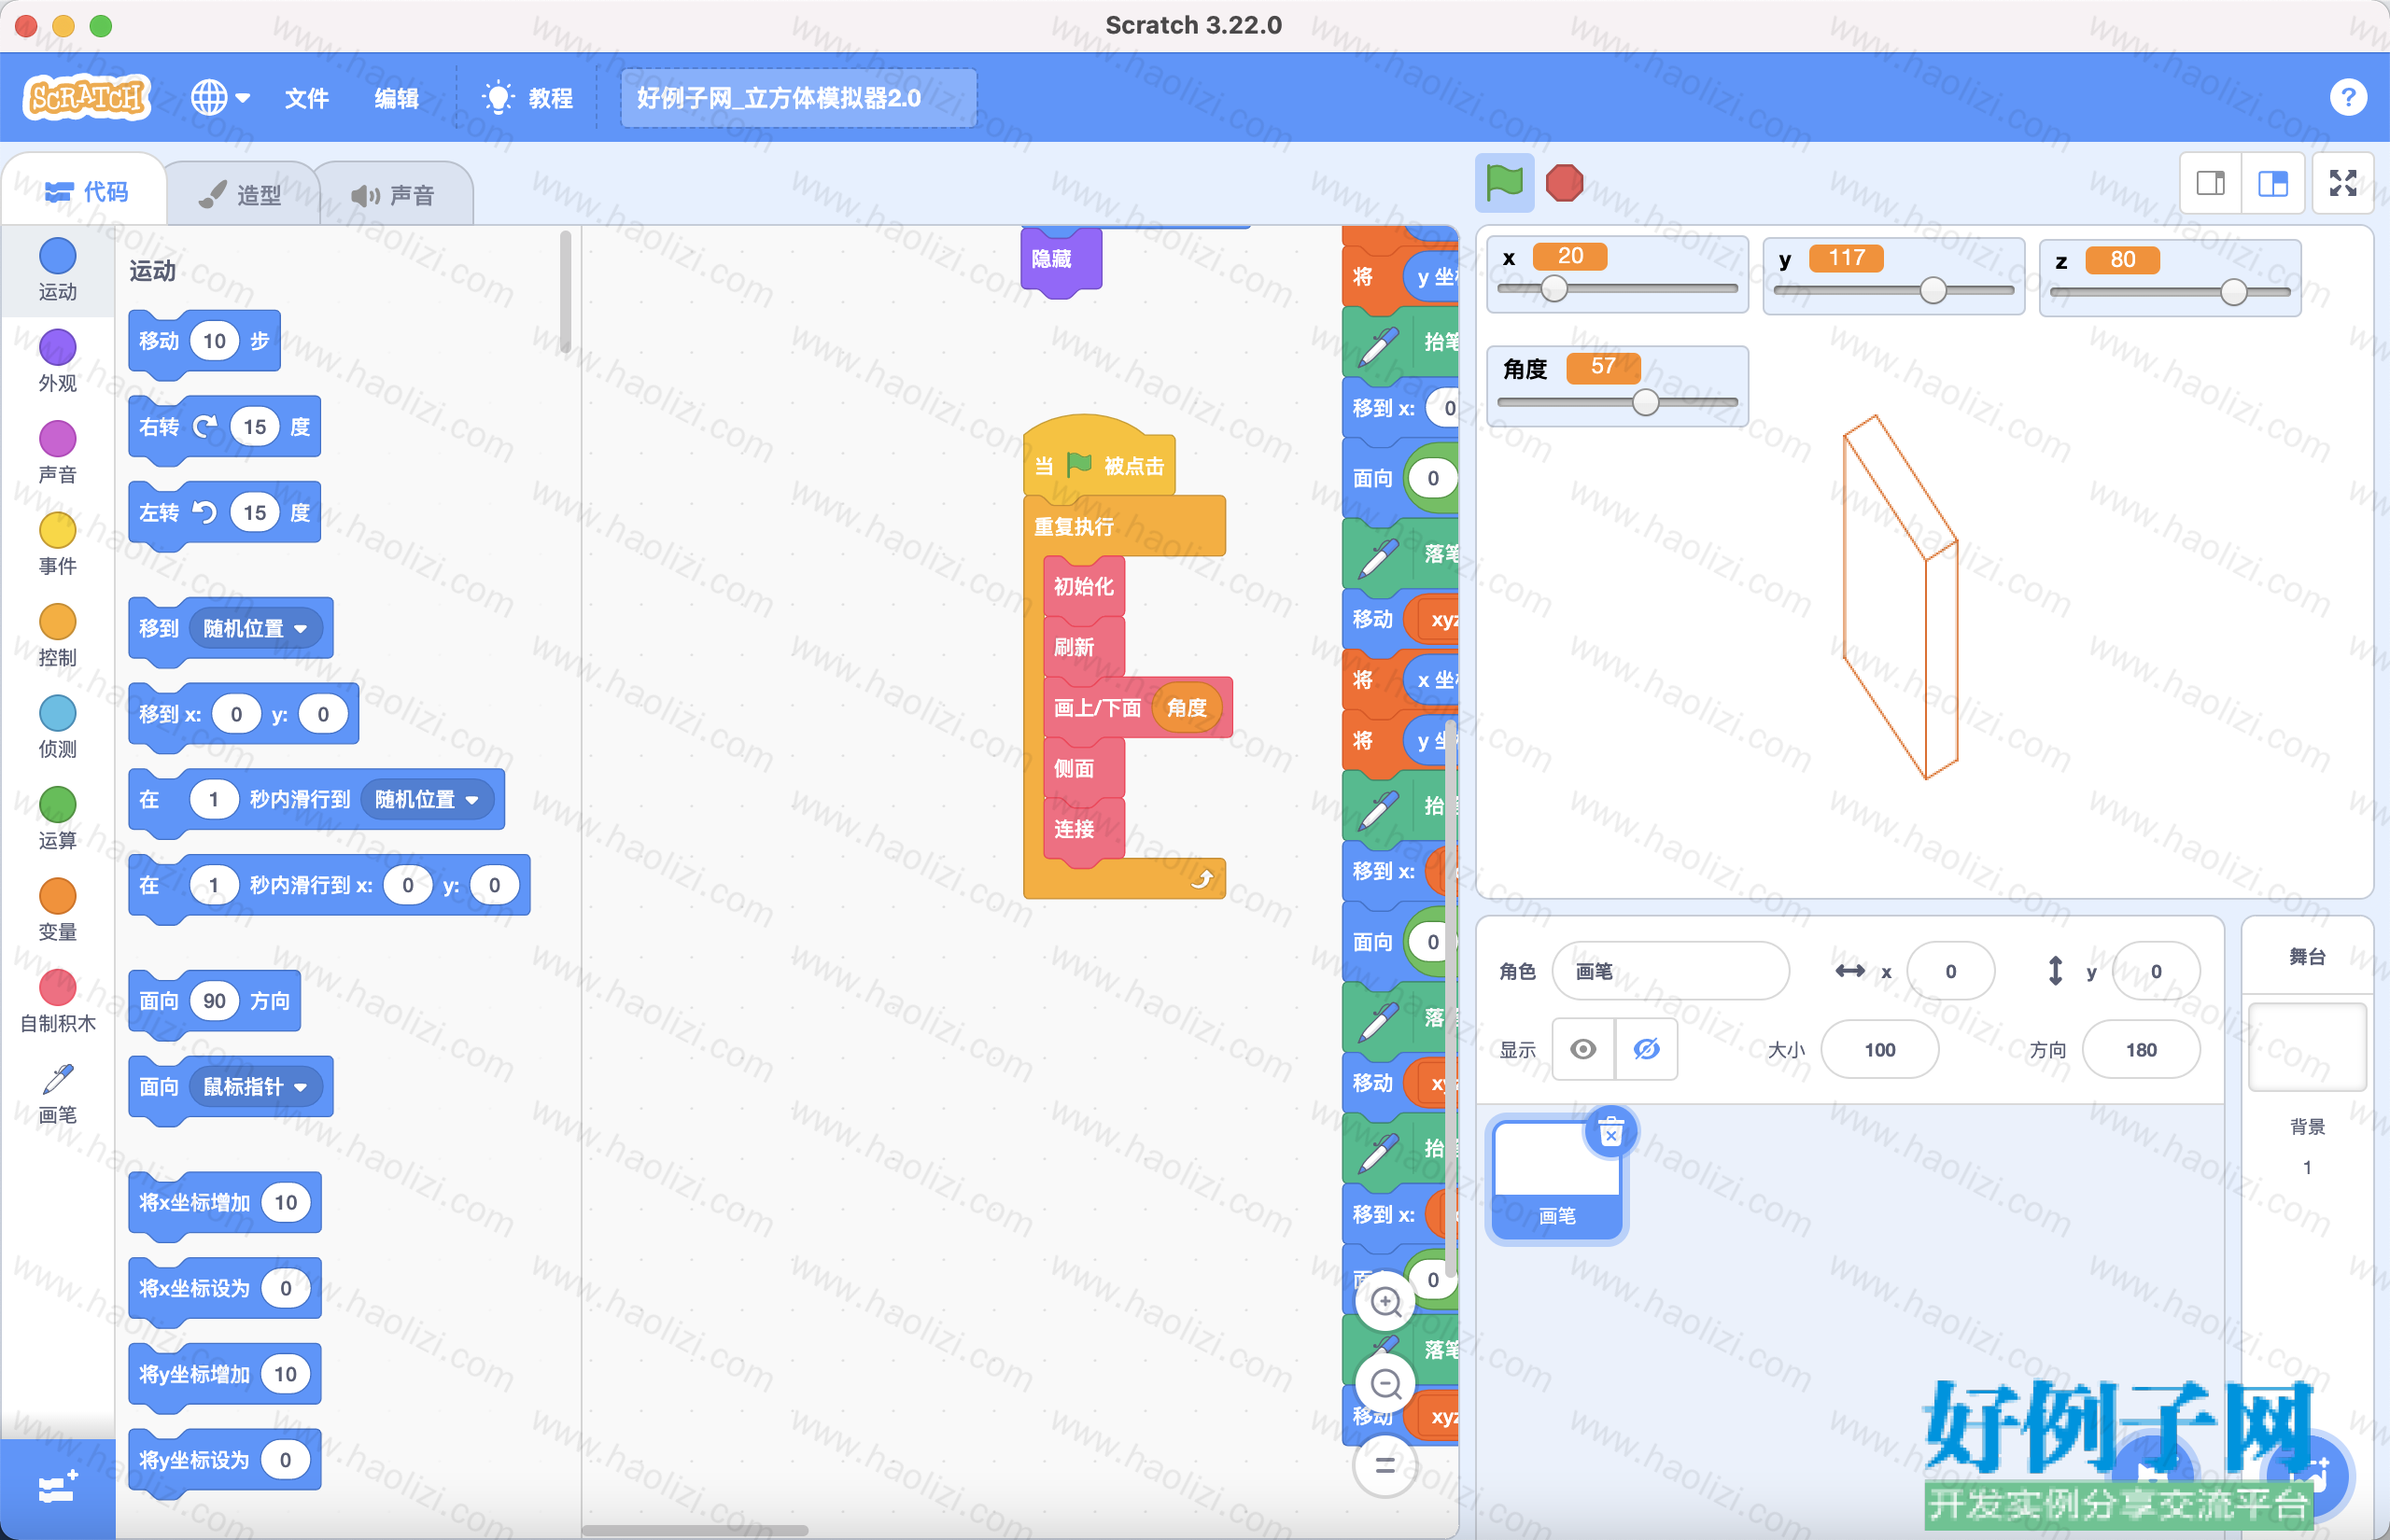
Task: Open the 编辑 edit menu
Action: coord(396,98)
